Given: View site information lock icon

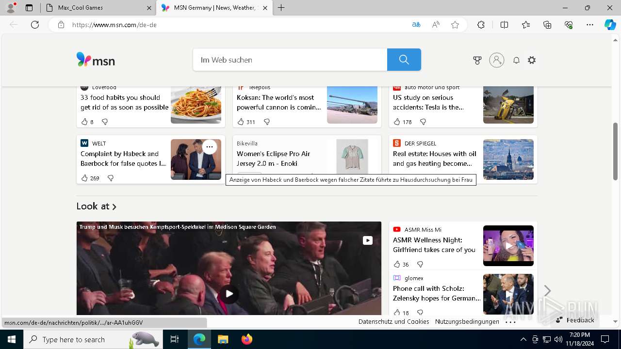Looking at the screenshot, I should [x=61, y=25].
